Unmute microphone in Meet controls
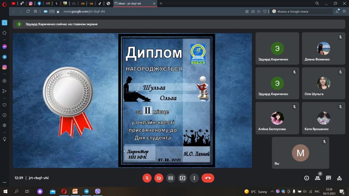349x196 pixels. [147, 178]
